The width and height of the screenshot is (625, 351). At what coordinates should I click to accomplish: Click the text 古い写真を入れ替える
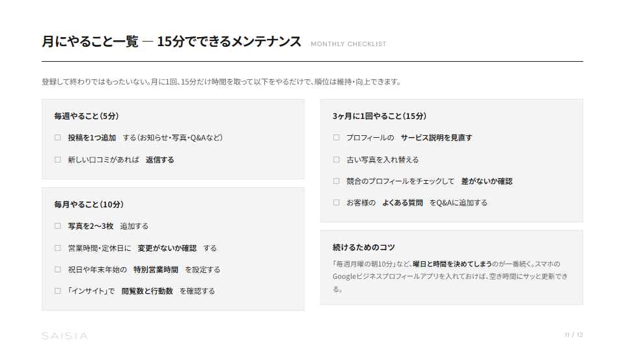tap(383, 160)
